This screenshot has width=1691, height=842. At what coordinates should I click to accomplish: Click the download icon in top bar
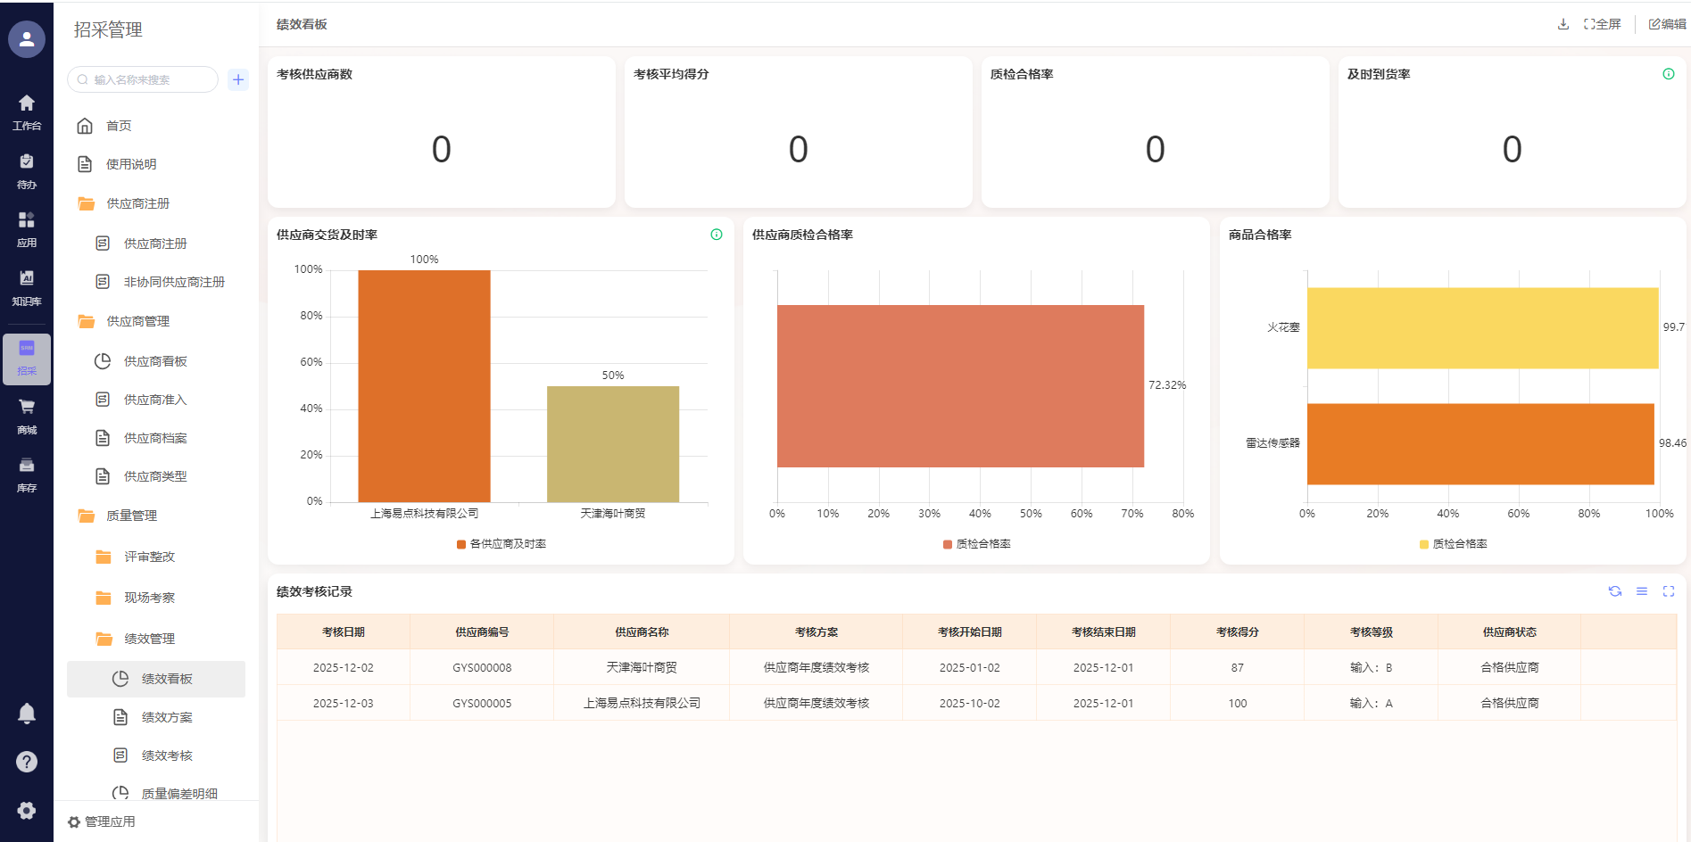(1563, 24)
